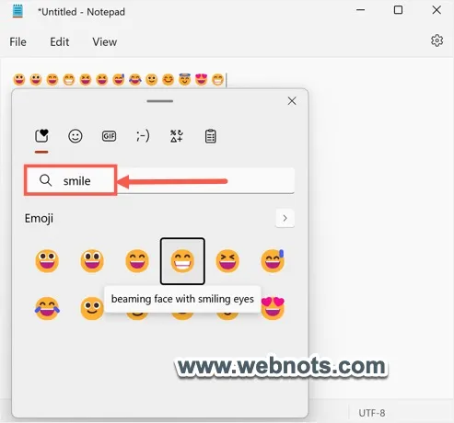The image size is (454, 423).
Task: Click the Notepad app icon in title bar
Action: click(x=17, y=11)
